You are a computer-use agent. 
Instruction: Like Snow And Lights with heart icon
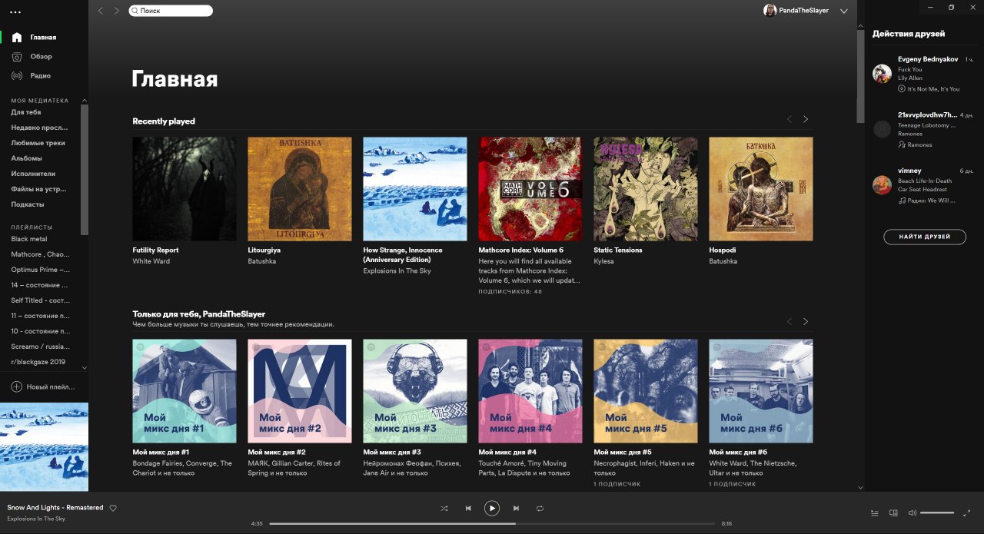(x=113, y=508)
